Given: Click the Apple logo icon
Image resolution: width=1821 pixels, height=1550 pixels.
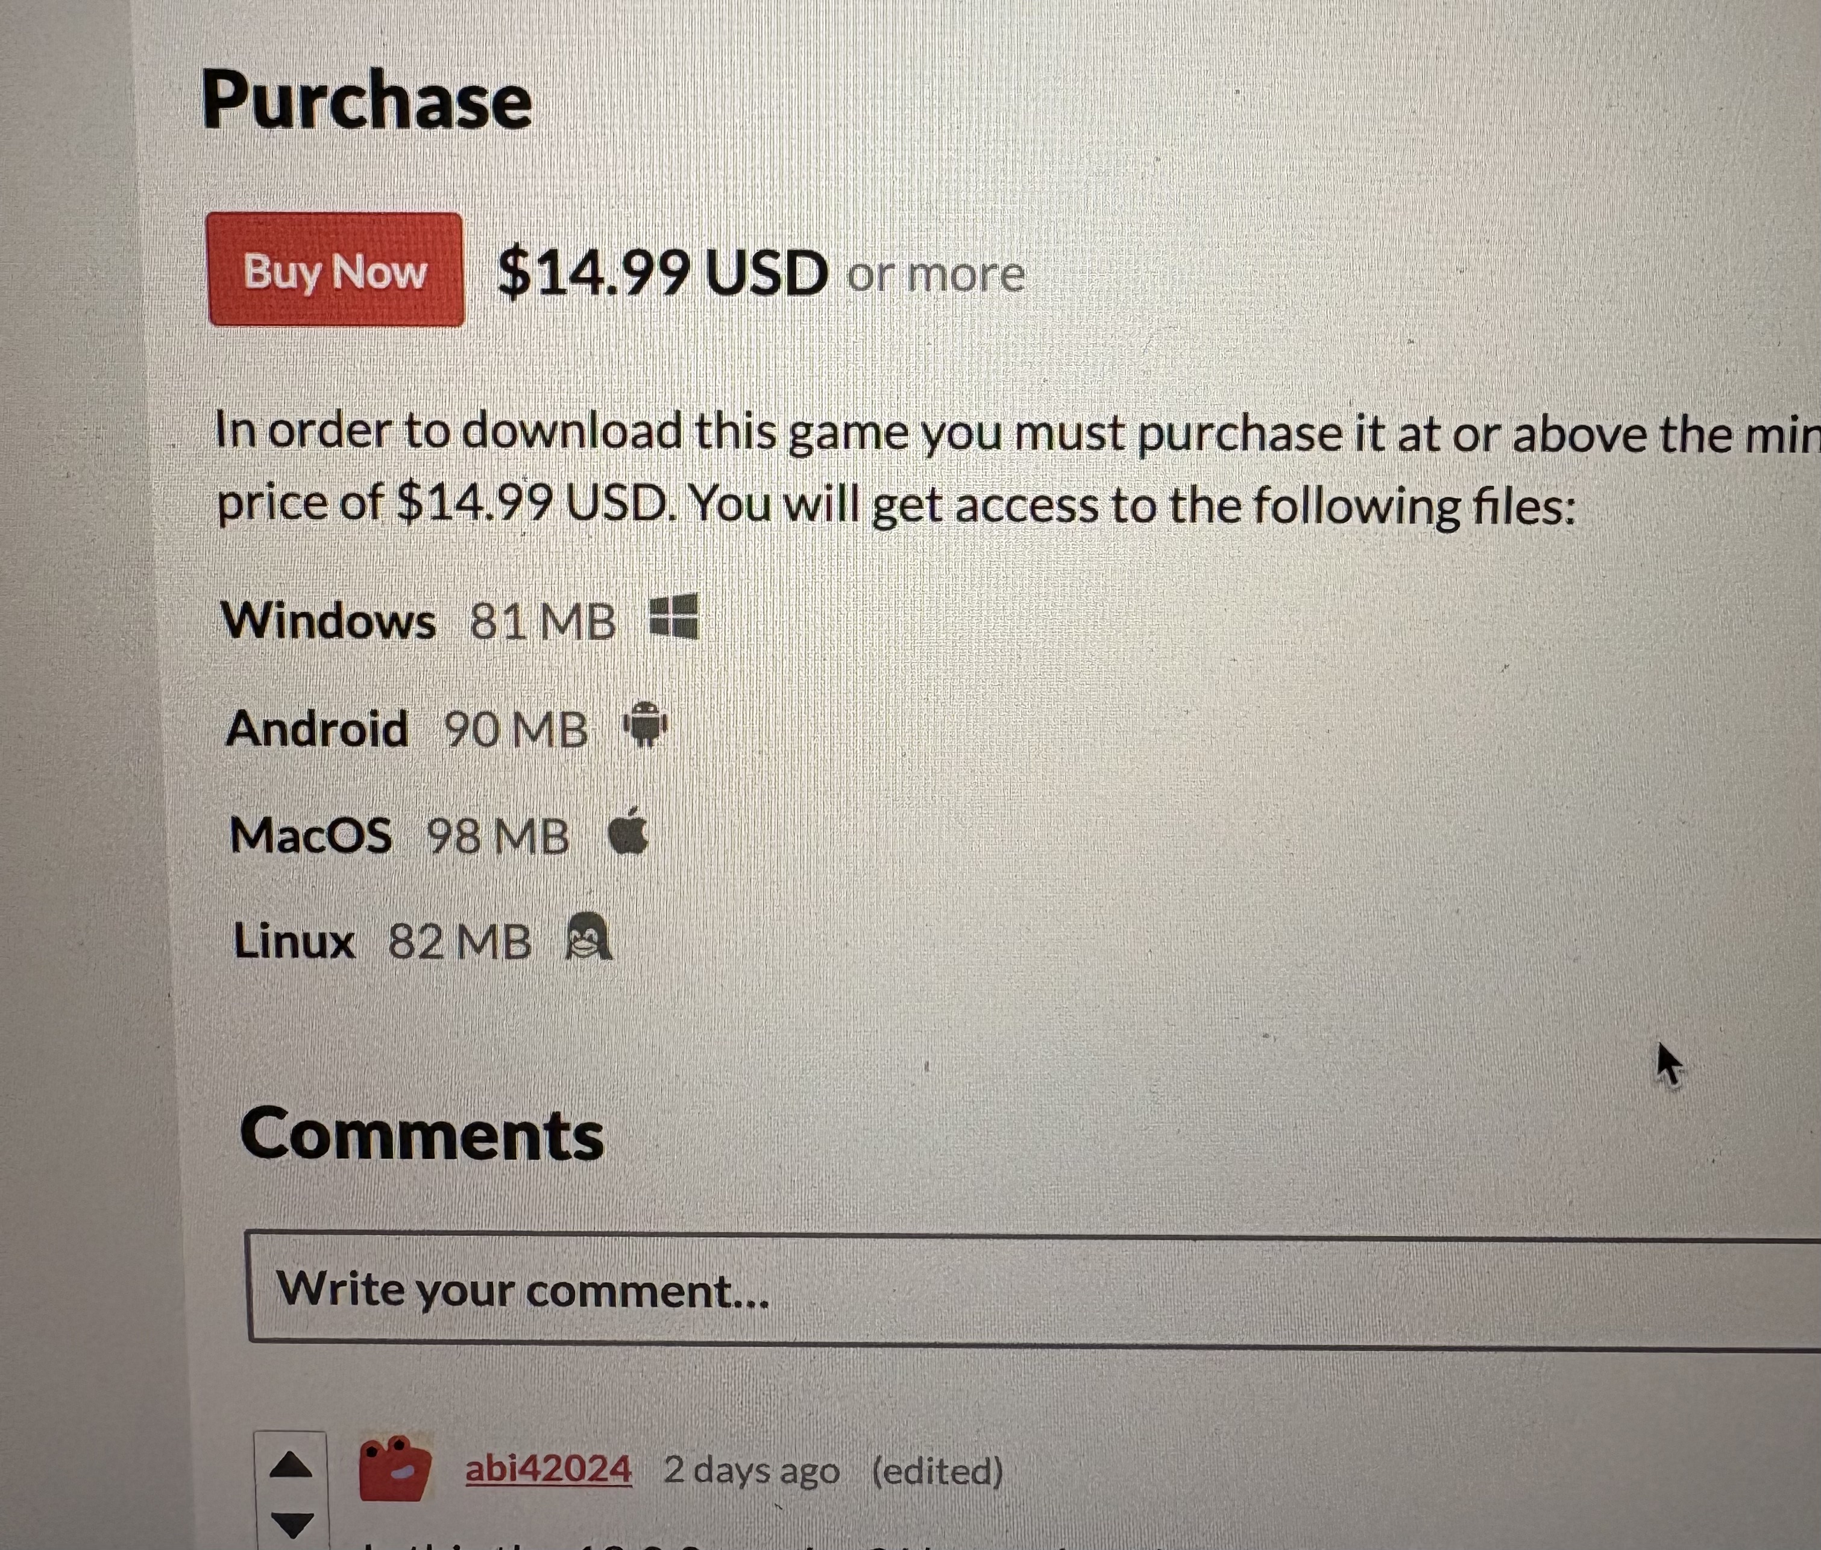Looking at the screenshot, I should [x=628, y=831].
